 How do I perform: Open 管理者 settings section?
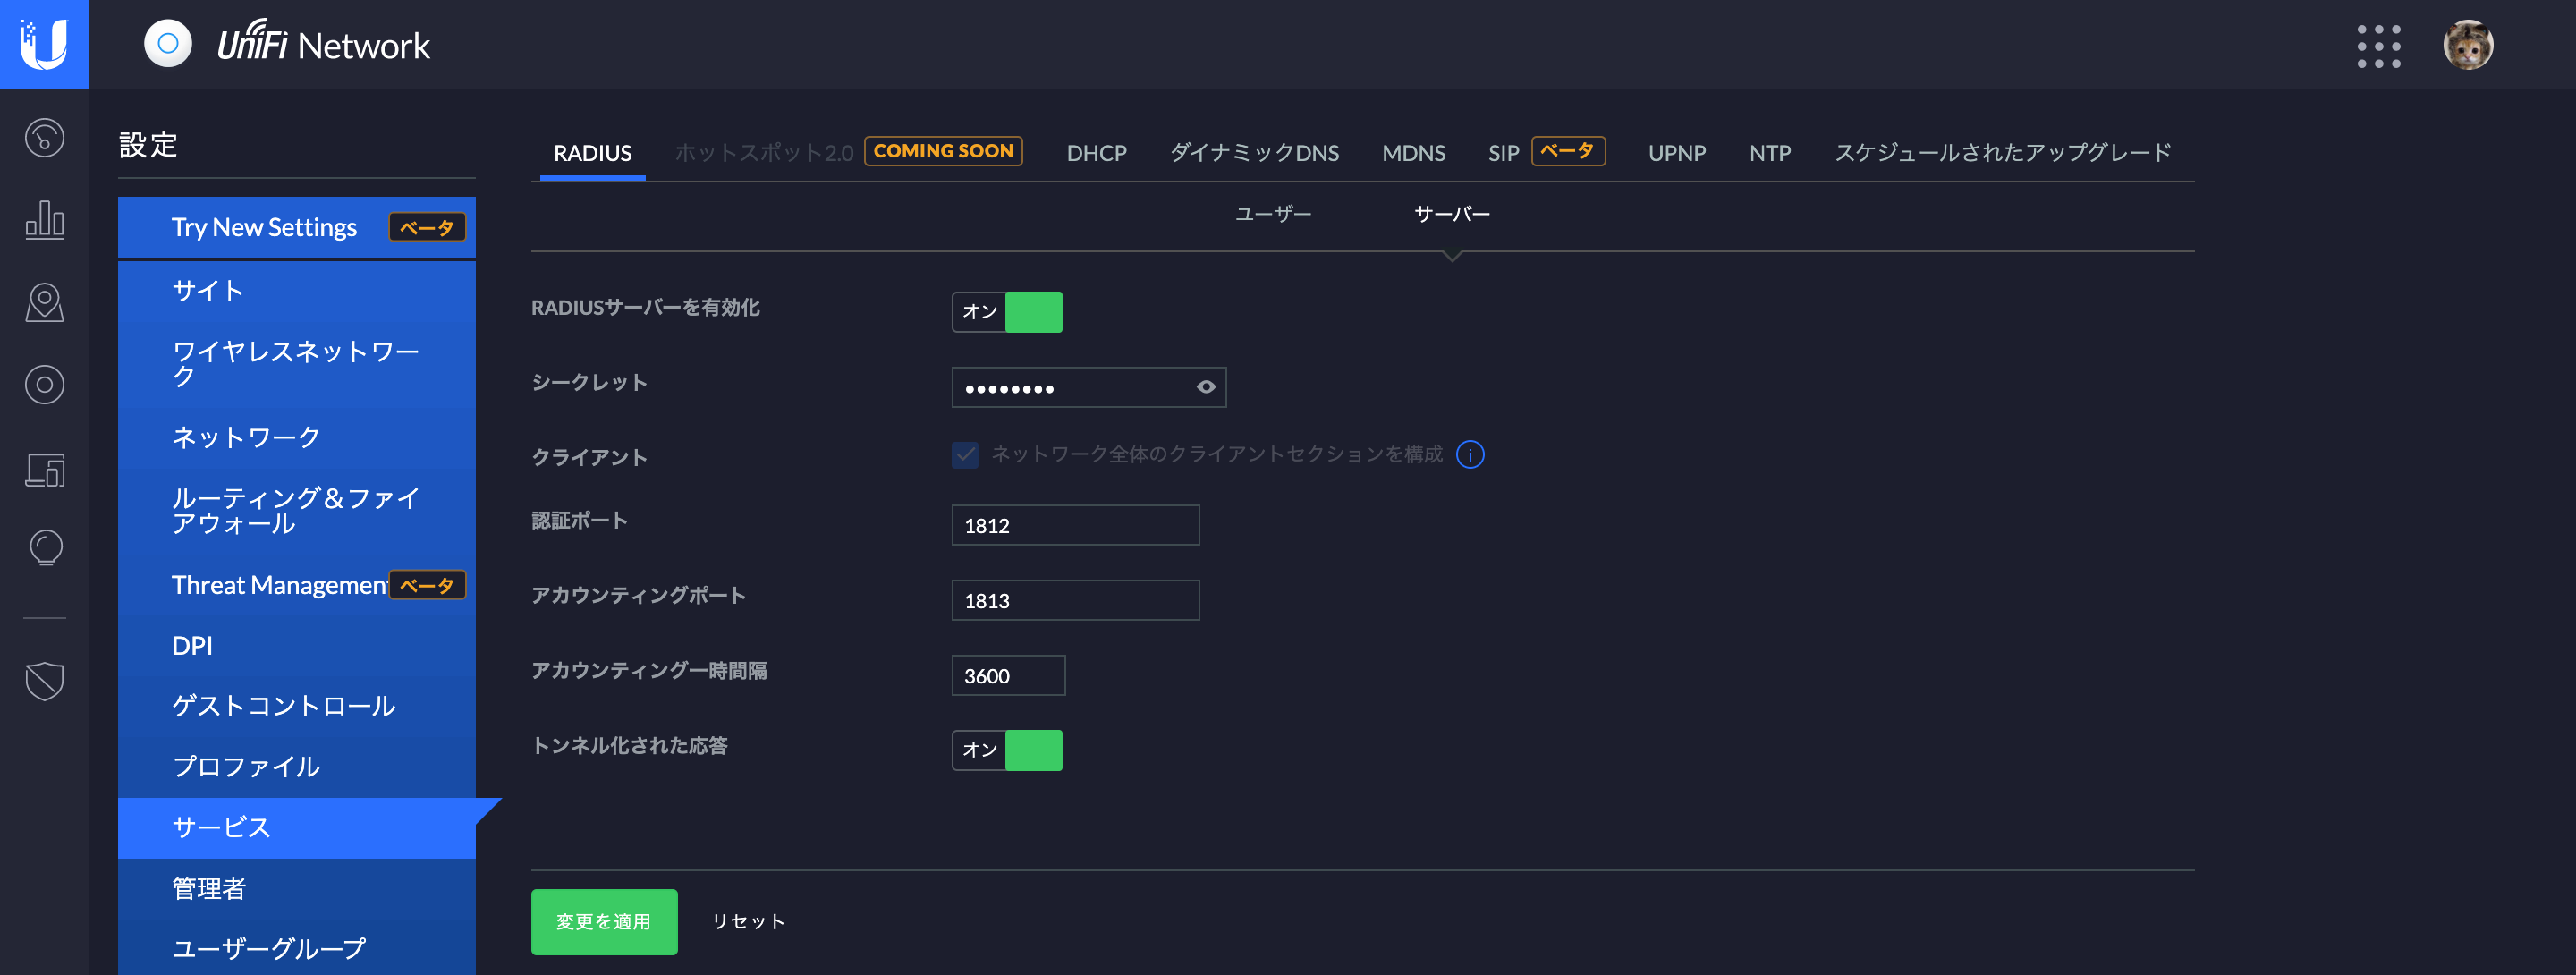coord(297,889)
